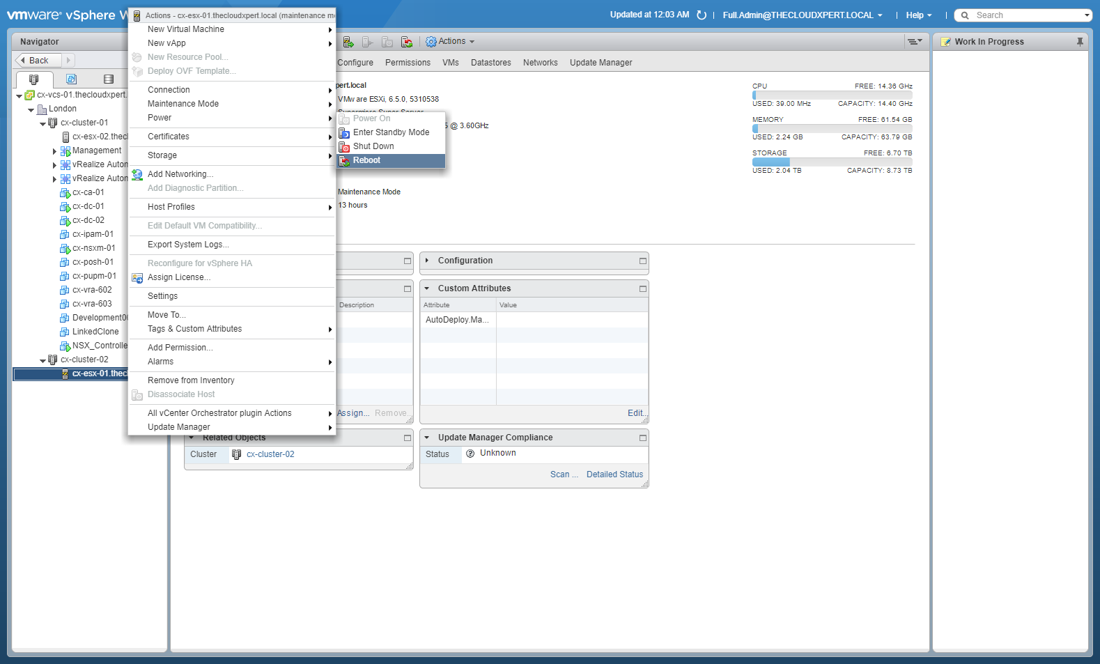Collapse the London datacenter tree node
The image size is (1100, 664).
[31, 109]
